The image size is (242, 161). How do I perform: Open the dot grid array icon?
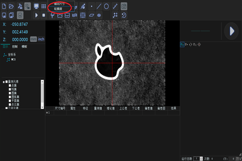(x=44, y=6)
